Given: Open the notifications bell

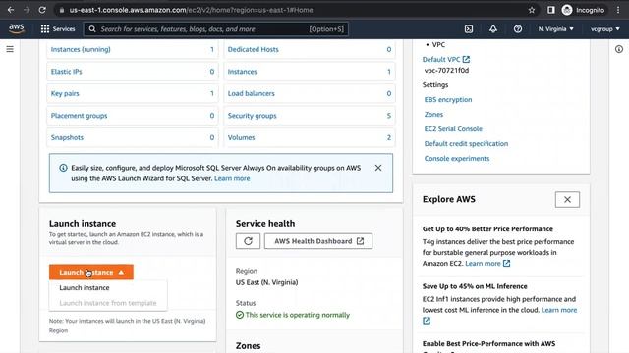Looking at the screenshot, I should click(493, 29).
